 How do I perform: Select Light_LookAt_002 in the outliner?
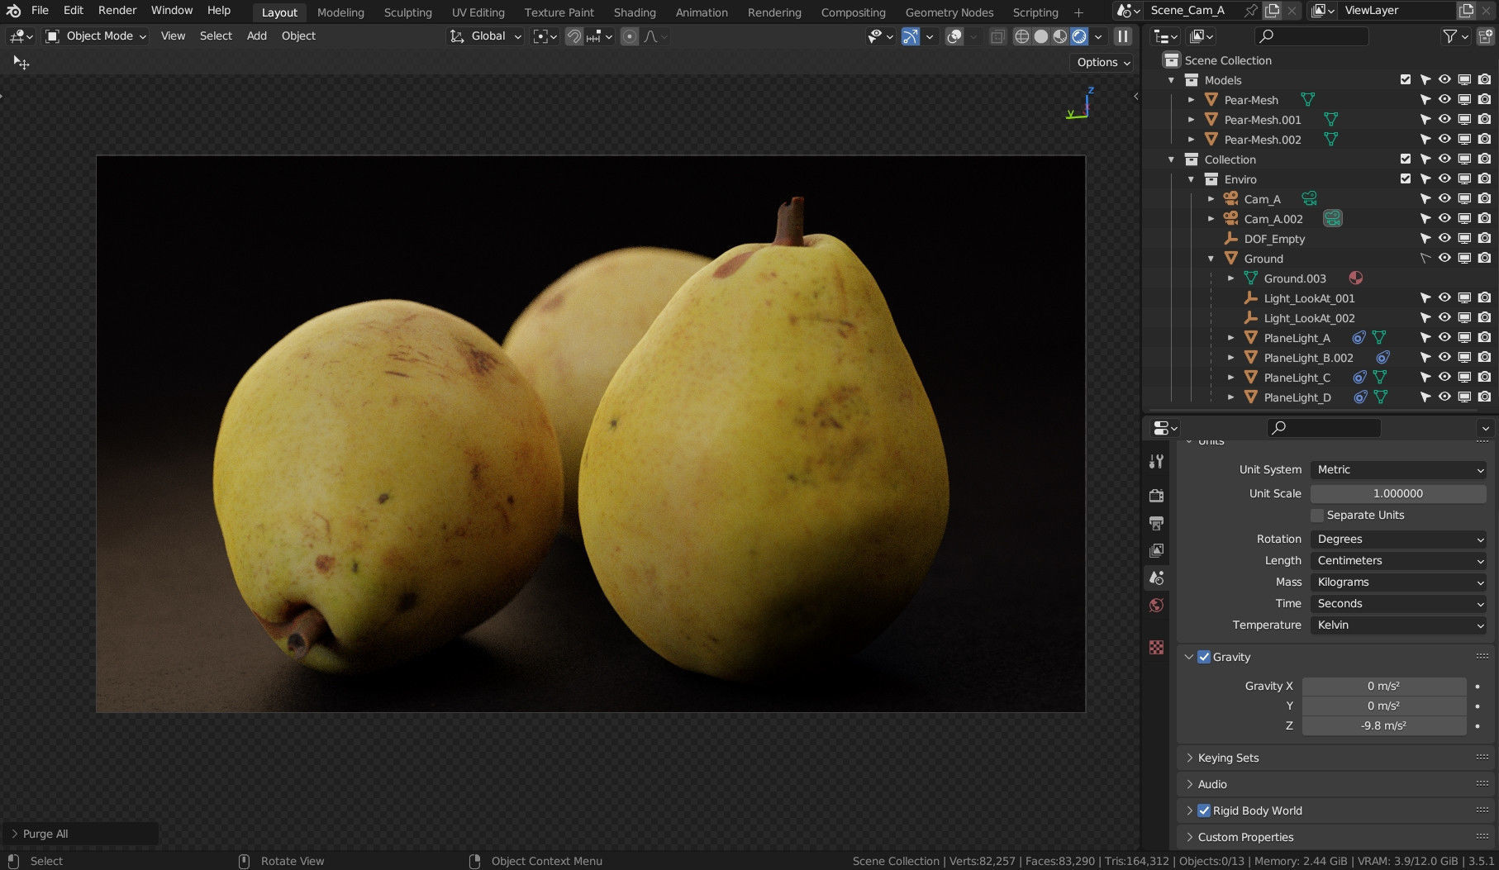pos(1309,318)
